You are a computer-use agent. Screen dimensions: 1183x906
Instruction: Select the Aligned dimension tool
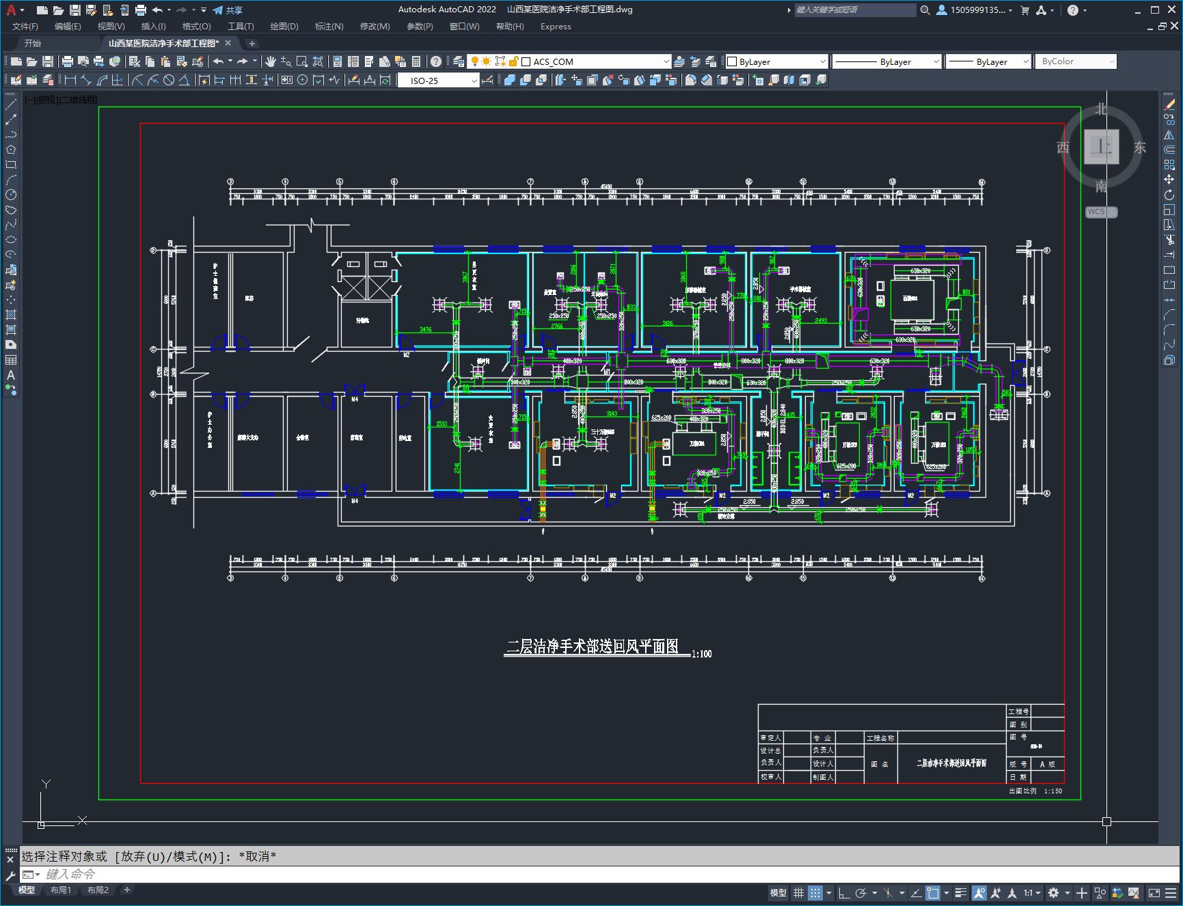[x=86, y=81]
